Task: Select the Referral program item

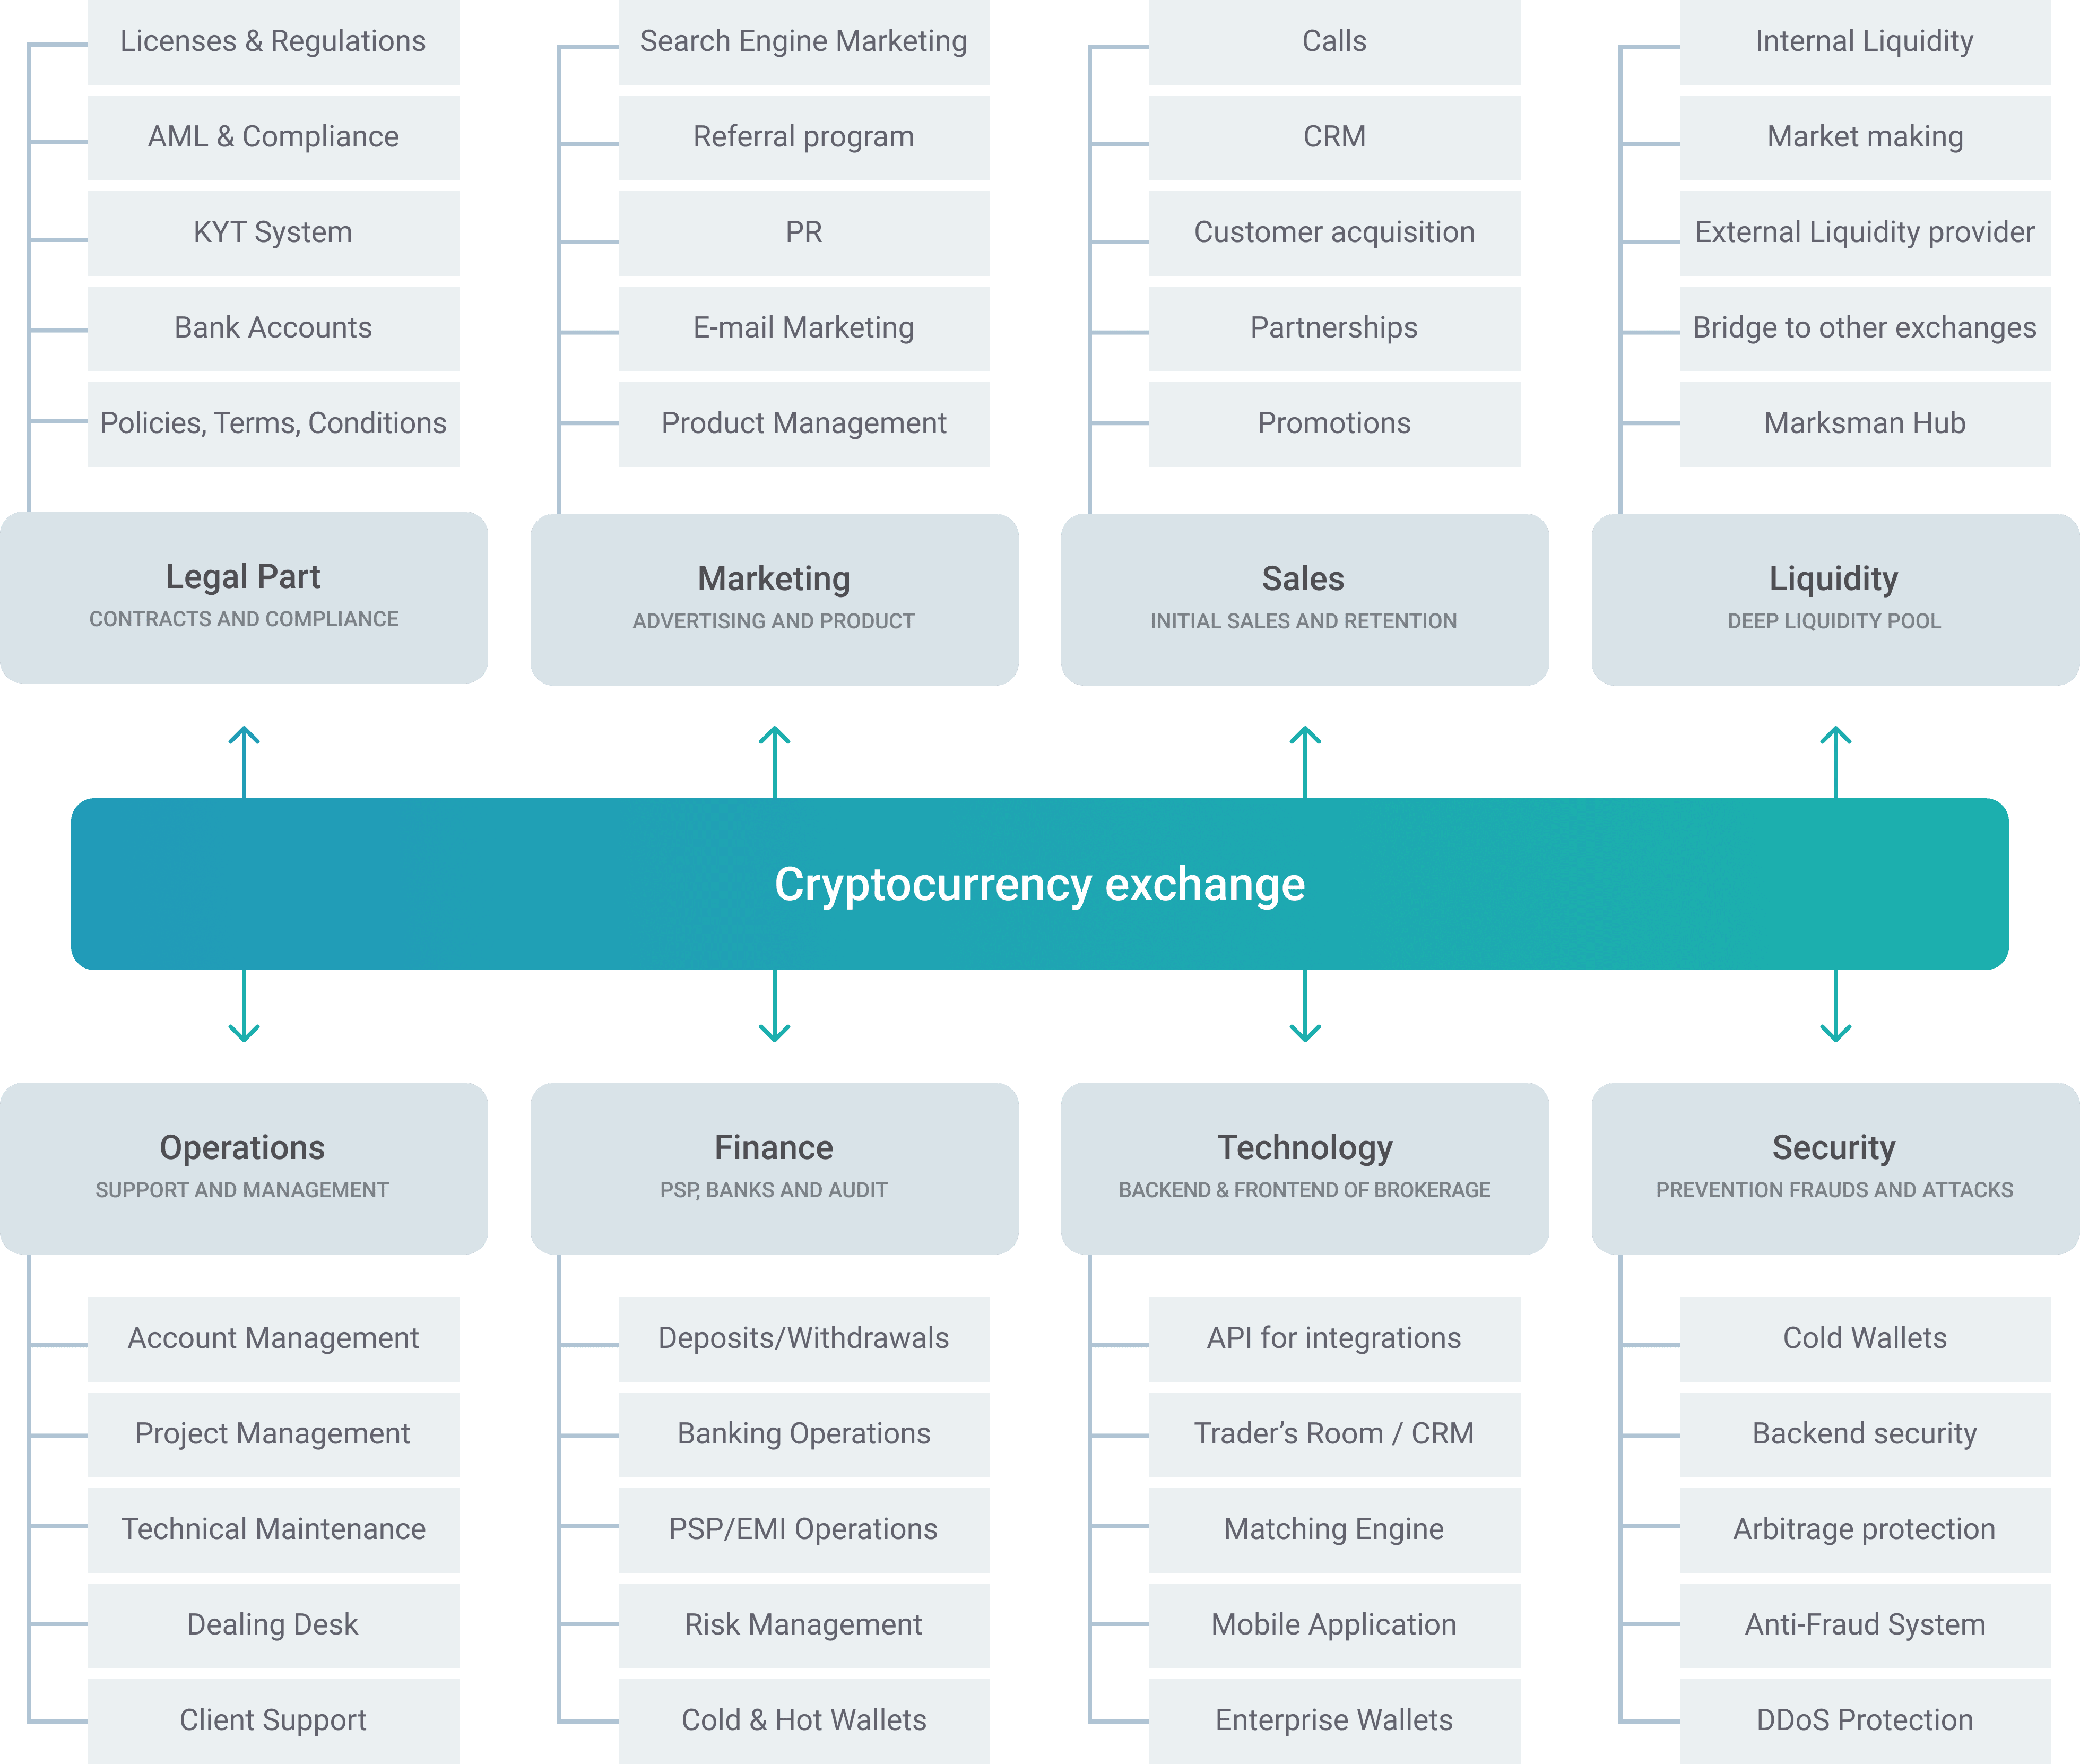Action: coord(804,137)
